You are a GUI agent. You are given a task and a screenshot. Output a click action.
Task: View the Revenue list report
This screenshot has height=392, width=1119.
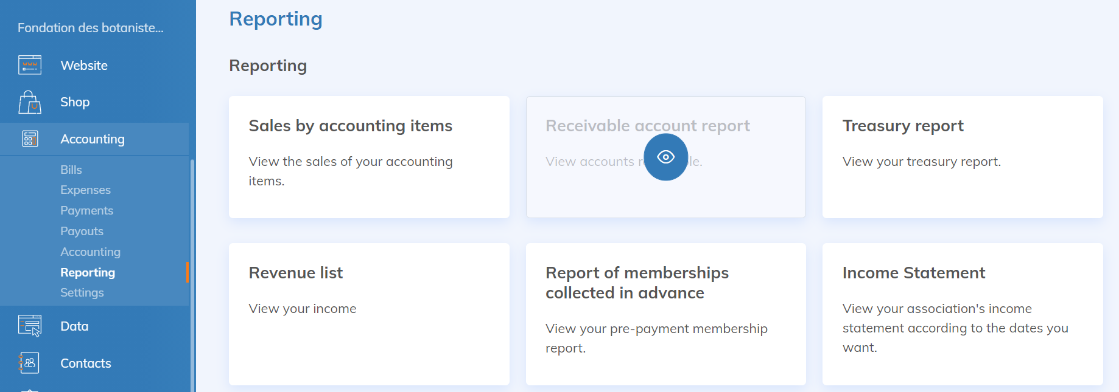tap(369, 314)
